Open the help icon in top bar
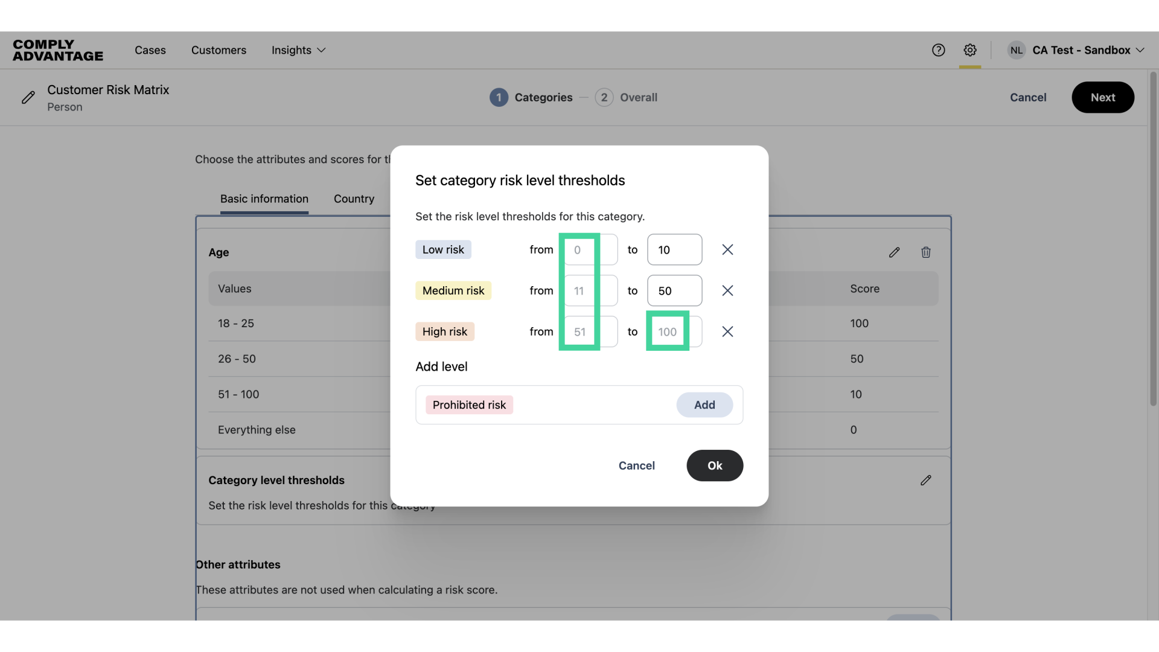 tap(939, 50)
